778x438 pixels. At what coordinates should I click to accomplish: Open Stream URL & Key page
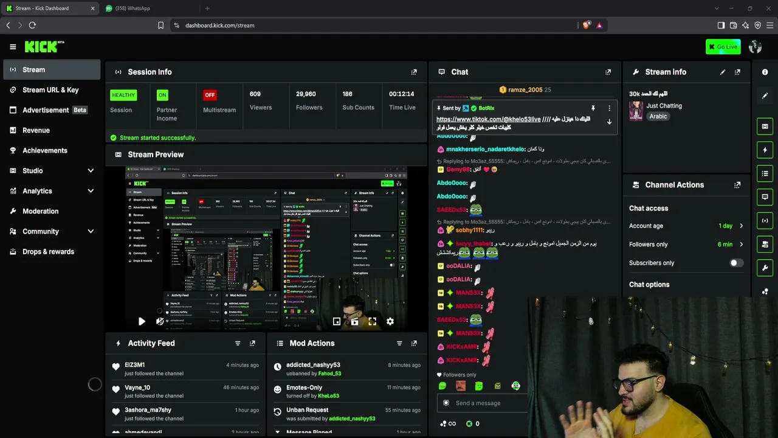[52, 90]
